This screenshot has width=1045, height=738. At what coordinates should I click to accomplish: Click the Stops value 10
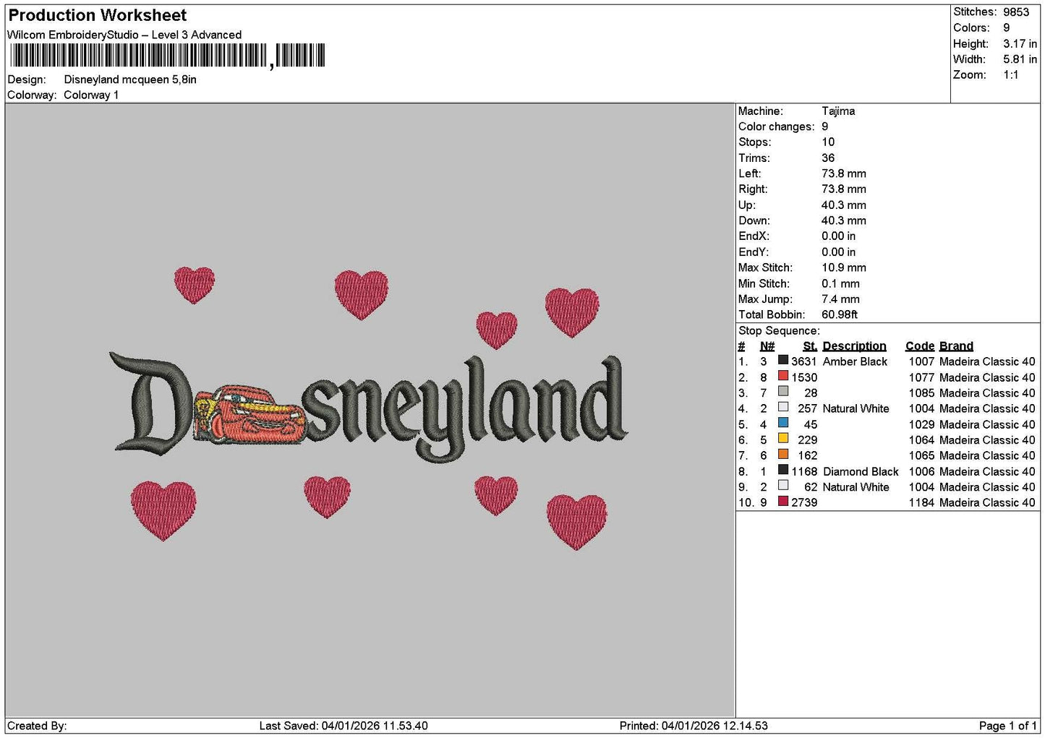click(x=828, y=142)
